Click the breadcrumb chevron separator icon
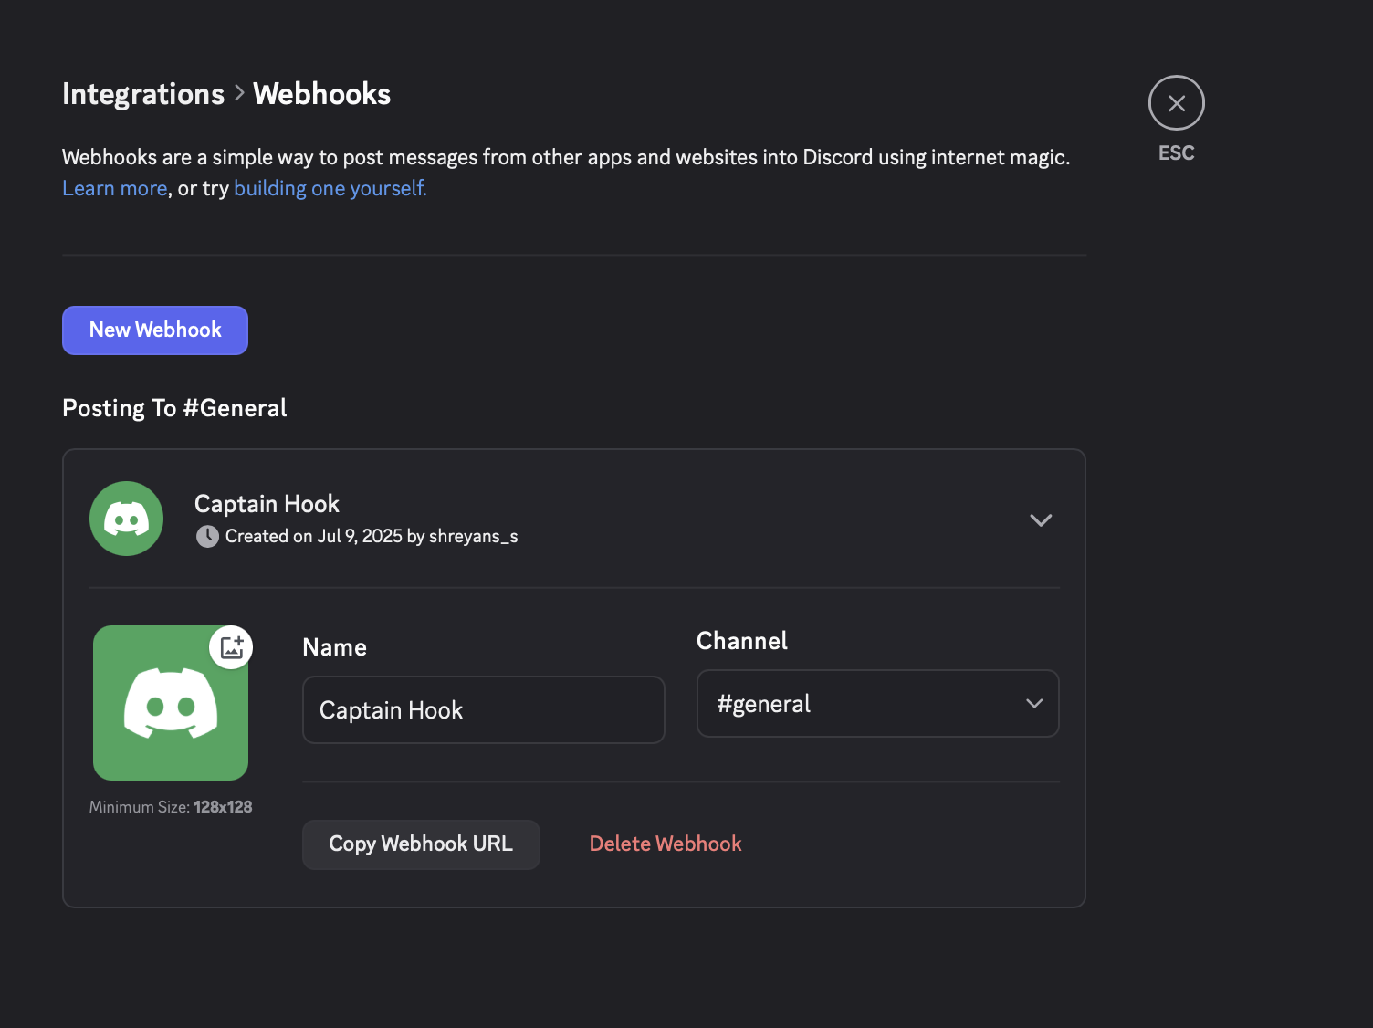The width and height of the screenshot is (1373, 1028). (239, 93)
